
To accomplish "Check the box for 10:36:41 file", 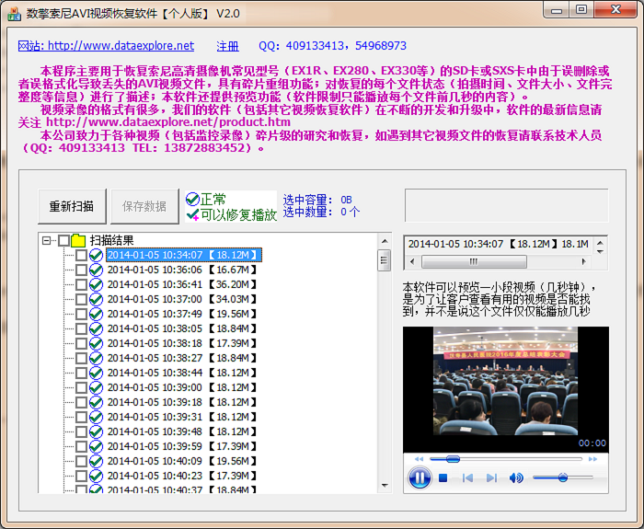I will point(81,284).
